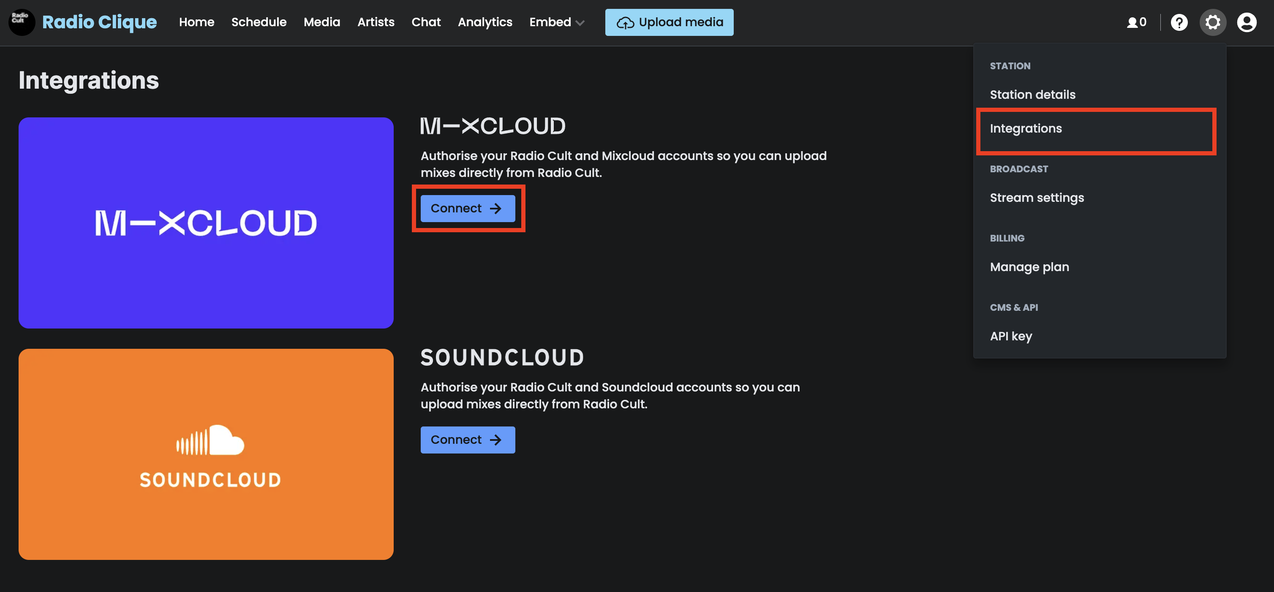Open the user account profile icon
This screenshot has height=592, width=1274.
[x=1248, y=22]
